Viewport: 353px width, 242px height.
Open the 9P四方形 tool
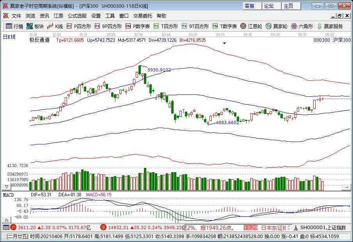click(108, 27)
